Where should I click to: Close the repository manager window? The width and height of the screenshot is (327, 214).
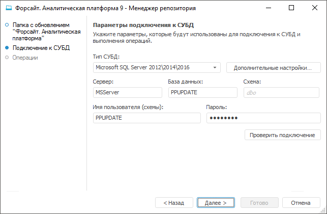tap(315, 8)
